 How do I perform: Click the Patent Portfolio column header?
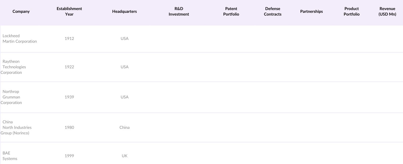tap(231, 12)
